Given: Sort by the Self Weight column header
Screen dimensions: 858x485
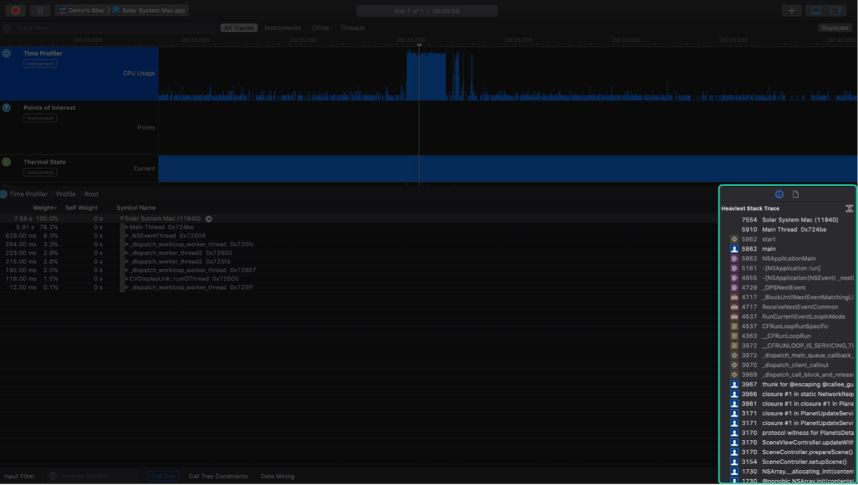Looking at the screenshot, I should pyautogui.click(x=81, y=208).
